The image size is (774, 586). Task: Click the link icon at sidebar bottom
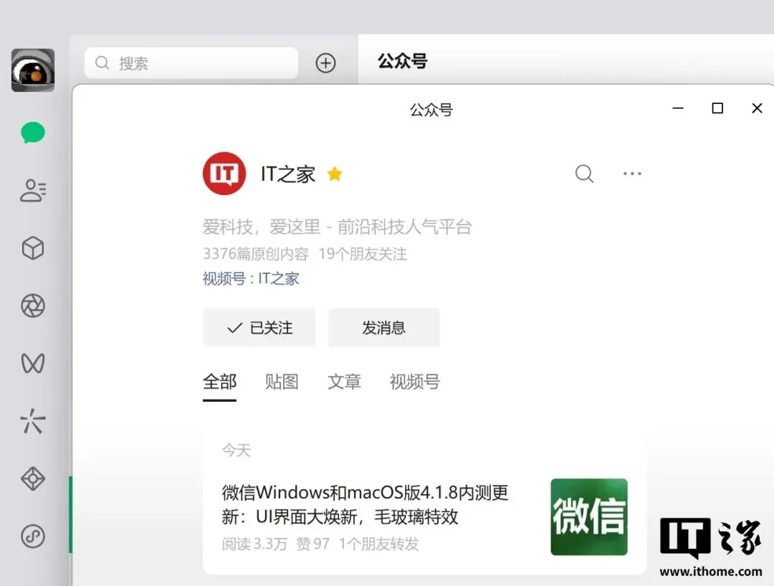point(32,537)
